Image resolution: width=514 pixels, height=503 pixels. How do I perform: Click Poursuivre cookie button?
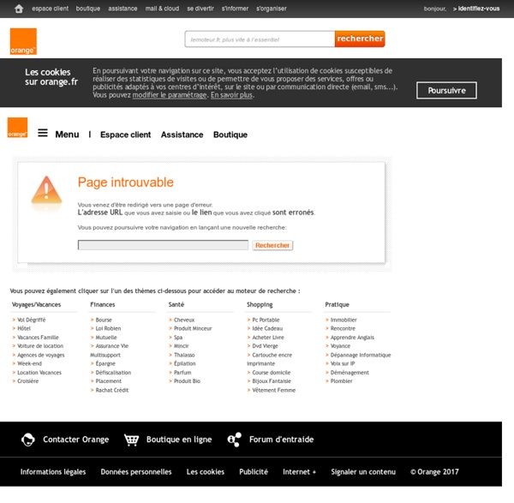click(x=446, y=90)
